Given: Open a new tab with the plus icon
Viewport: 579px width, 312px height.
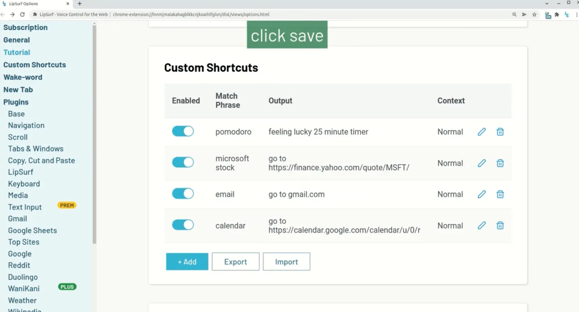Looking at the screenshot, I should [79, 4].
